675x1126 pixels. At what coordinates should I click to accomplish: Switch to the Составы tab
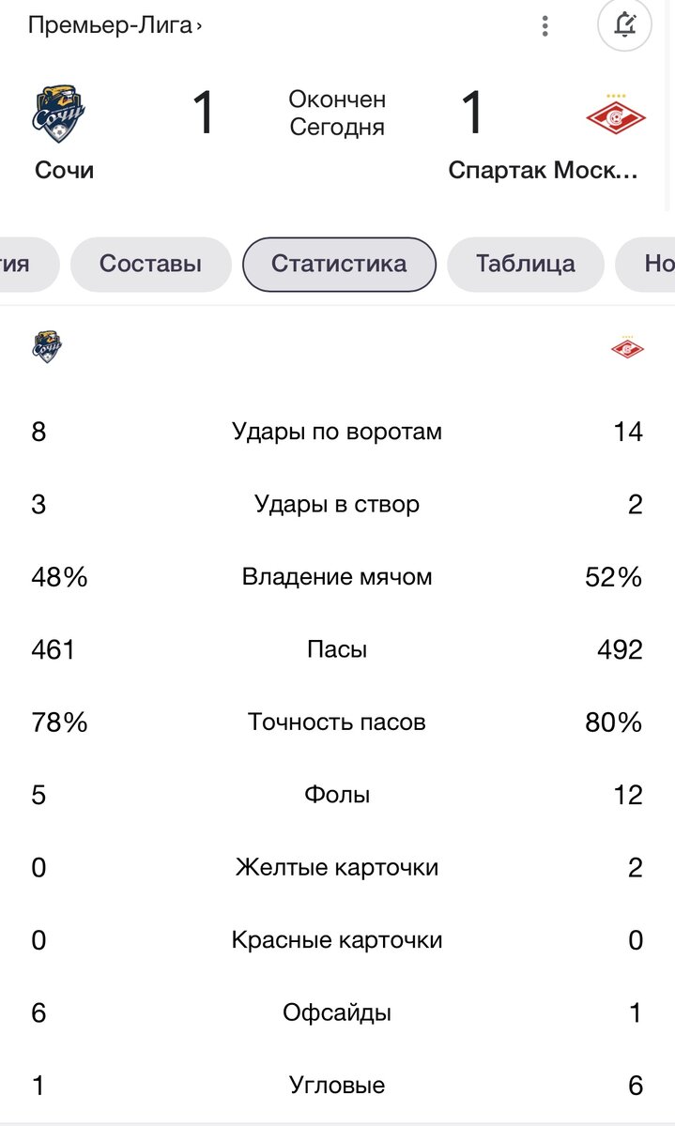(x=150, y=264)
